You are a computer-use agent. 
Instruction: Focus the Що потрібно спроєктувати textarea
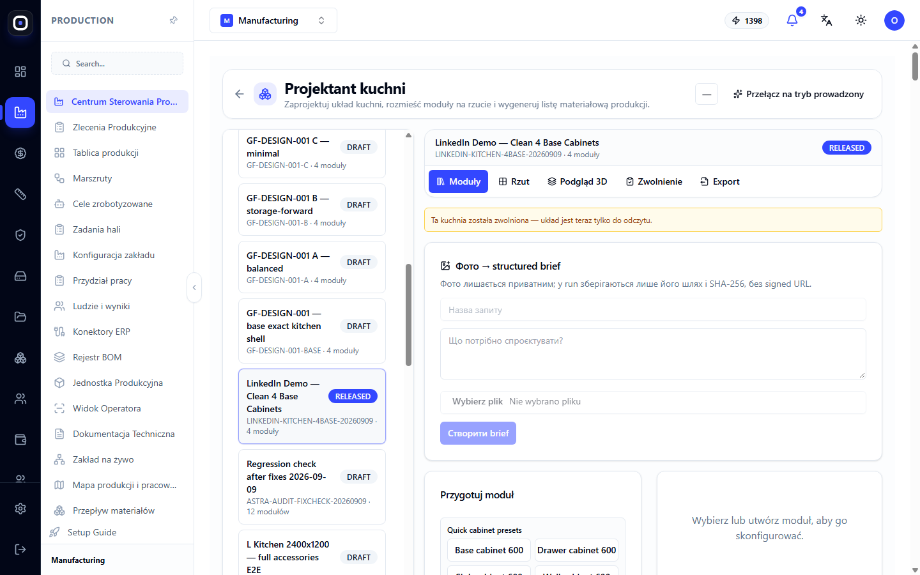[x=653, y=353]
